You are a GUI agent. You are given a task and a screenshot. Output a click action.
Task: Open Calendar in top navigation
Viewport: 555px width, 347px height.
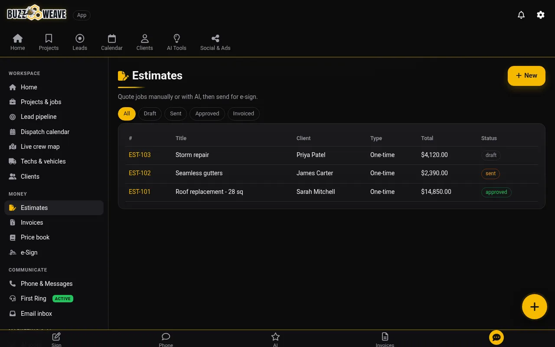pos(112,43)
